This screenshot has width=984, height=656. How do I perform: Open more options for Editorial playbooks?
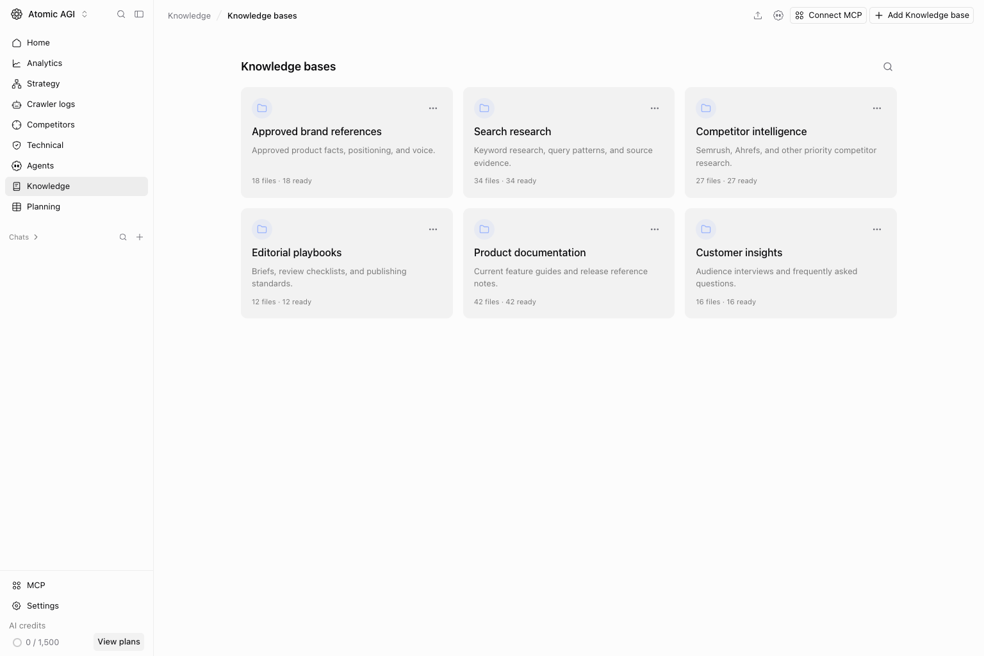(x=433, y=229)
